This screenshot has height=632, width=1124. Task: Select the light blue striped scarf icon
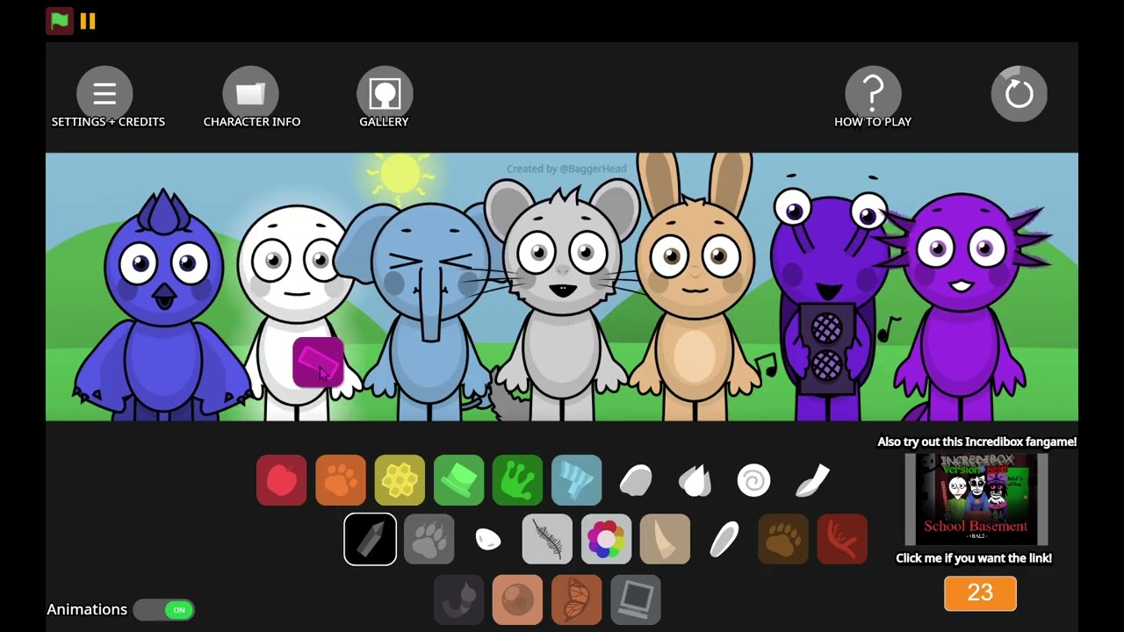pos(577,480)
